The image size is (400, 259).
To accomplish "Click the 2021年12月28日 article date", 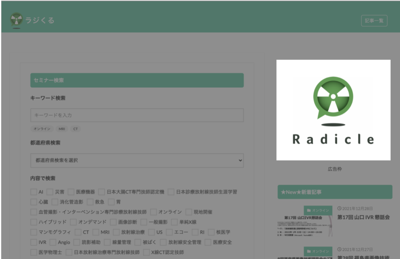I will click(355, 209).
